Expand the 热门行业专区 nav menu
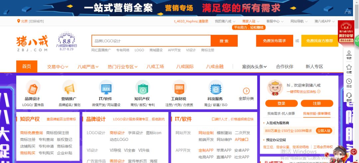The height and width of the screenshot is (163, 359). tap(122, 67)
